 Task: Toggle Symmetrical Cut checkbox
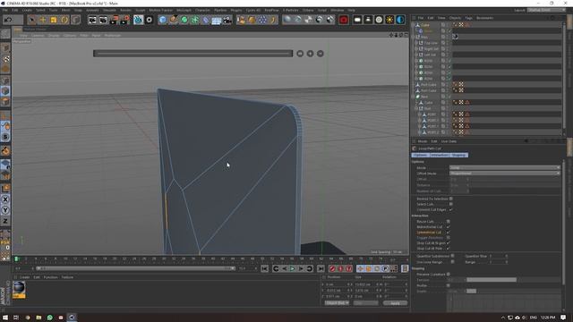(x=448, y=233)
